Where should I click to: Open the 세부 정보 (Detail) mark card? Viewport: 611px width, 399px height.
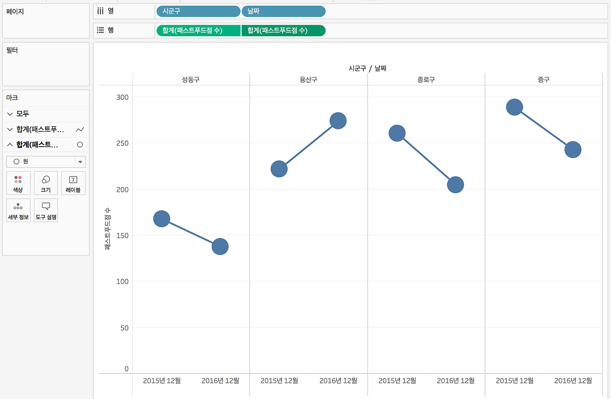(18, 210)
